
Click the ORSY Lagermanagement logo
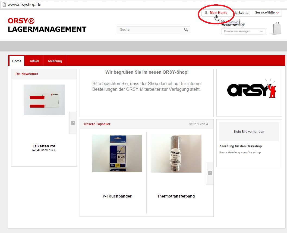(x=47, y=25)
